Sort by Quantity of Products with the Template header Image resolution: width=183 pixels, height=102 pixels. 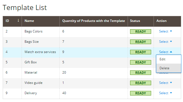[94, 21]
